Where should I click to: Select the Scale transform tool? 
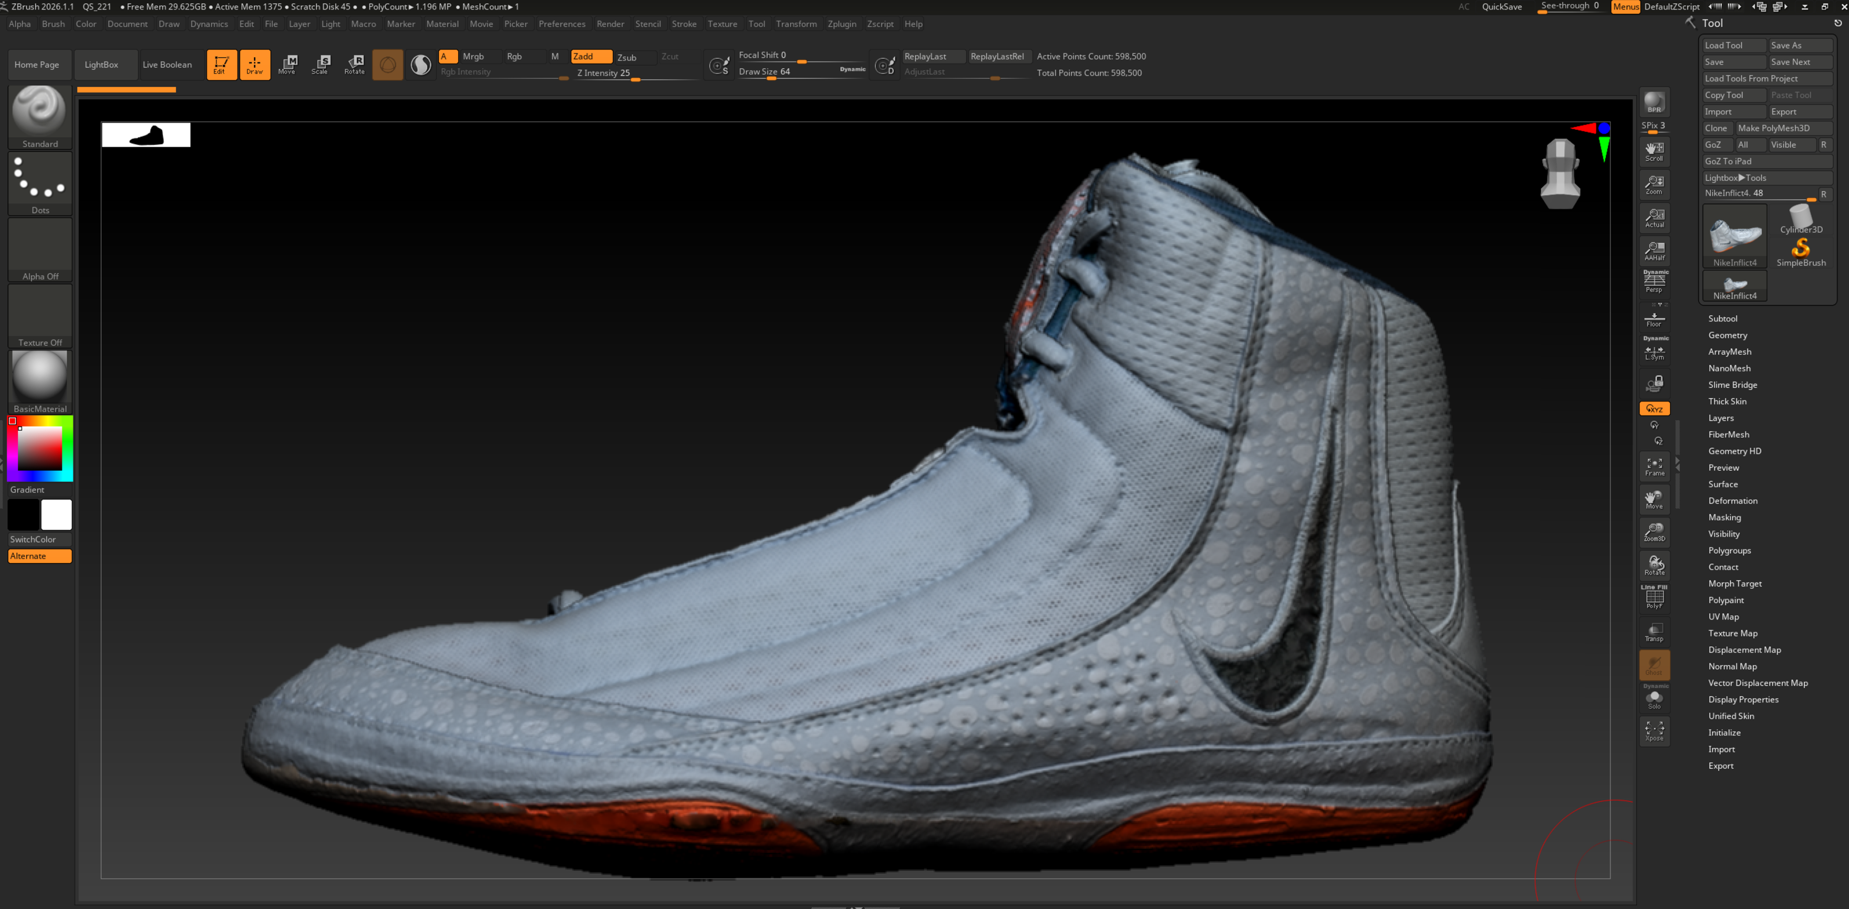[x=320, y=65]
